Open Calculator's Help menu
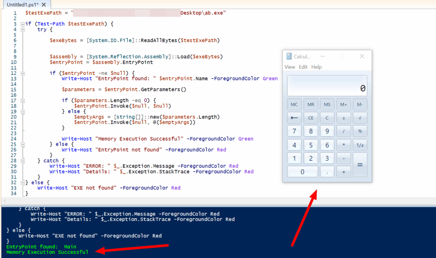The image size is (436, 258). click(x=316, y=67)
